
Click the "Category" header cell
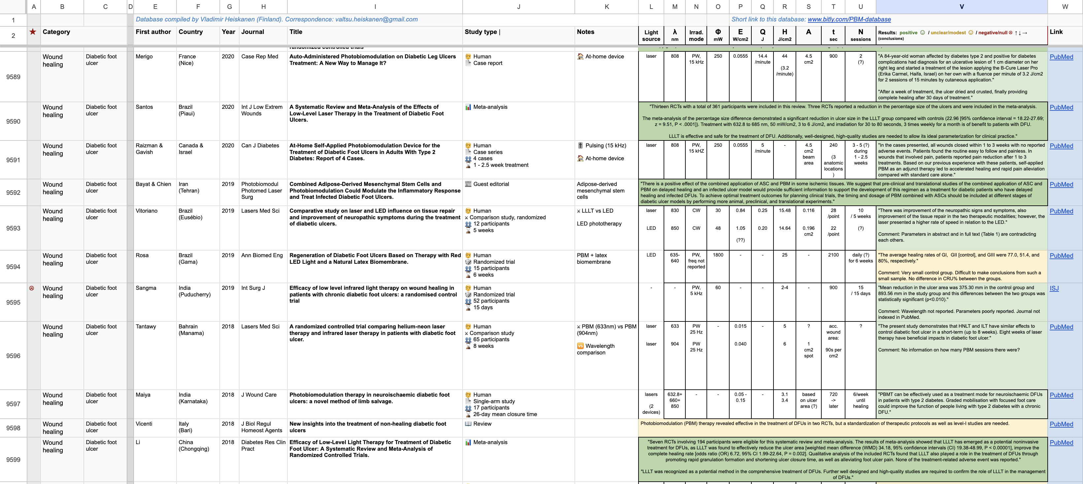[83, 36]
